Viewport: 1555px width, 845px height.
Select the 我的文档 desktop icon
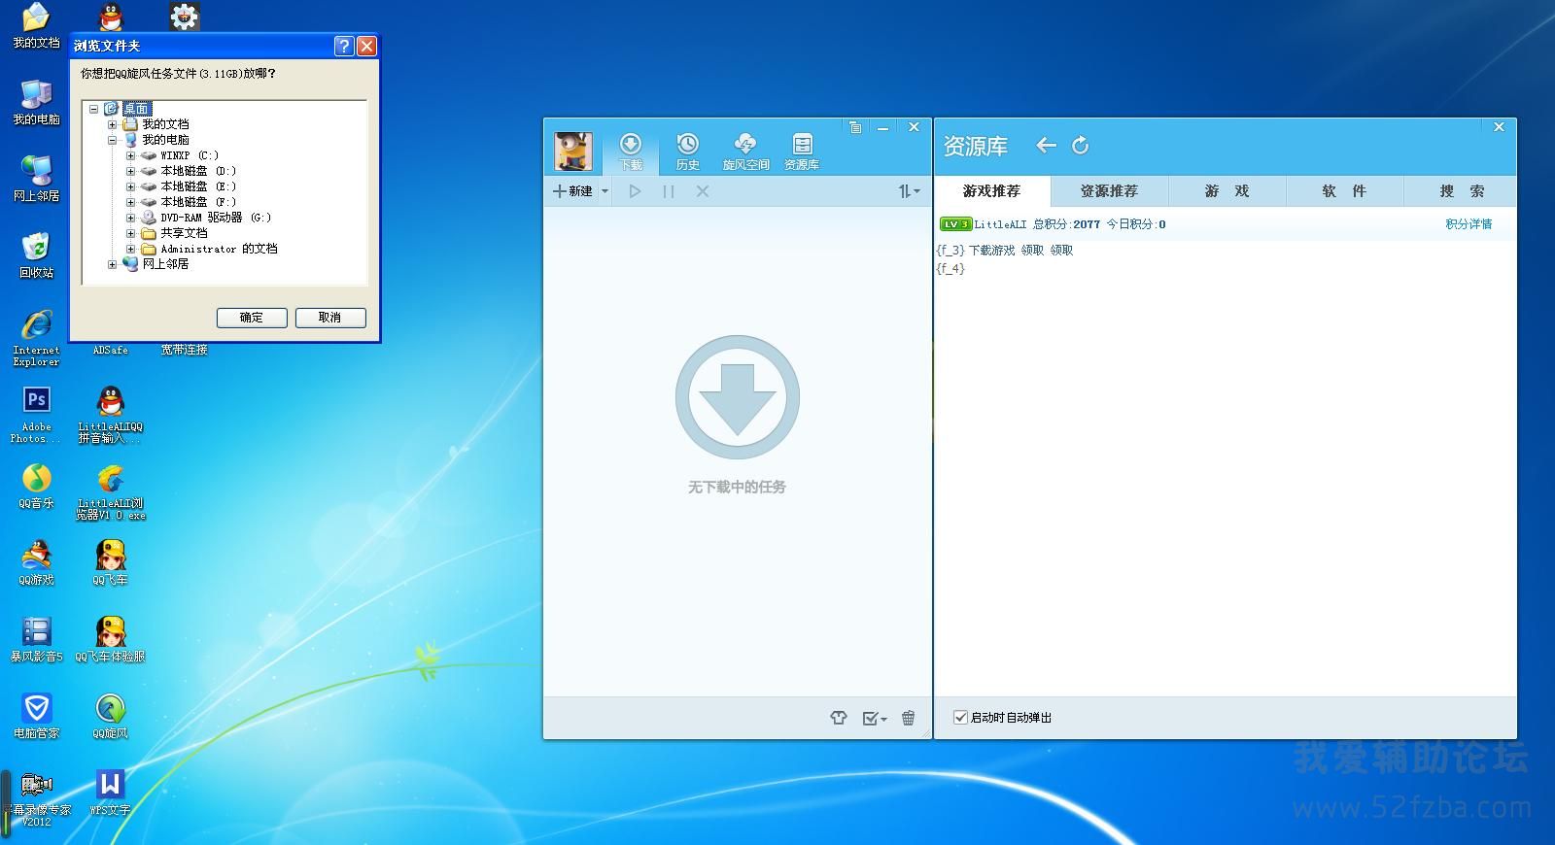(x=37, y=25)
